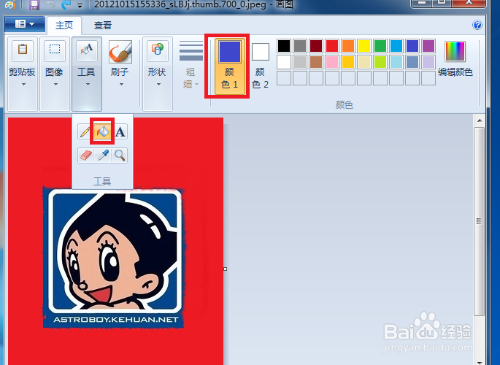Select the 颜色 1 foreground color button
500x365 pixels.
point(230,66)
